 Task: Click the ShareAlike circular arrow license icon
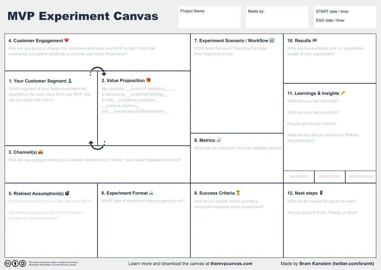pos(23,263)
